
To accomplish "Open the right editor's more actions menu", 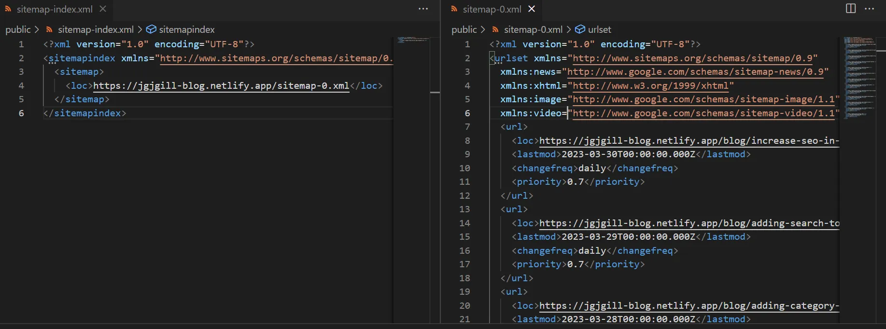I will click(x=870, y=9).
